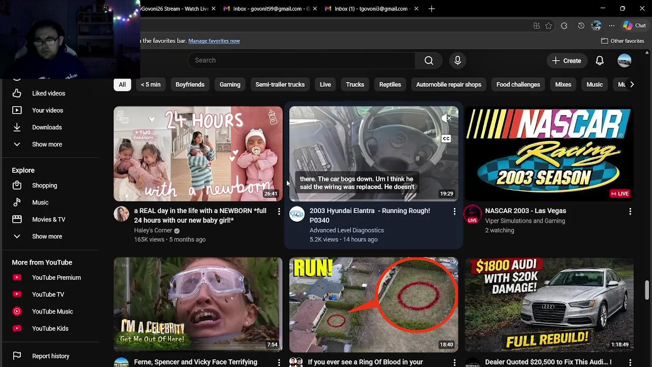Image resolution: width=652 pixels, height=367 pixels.
Task: Select the All filter chip
Action: coord(122,85)
